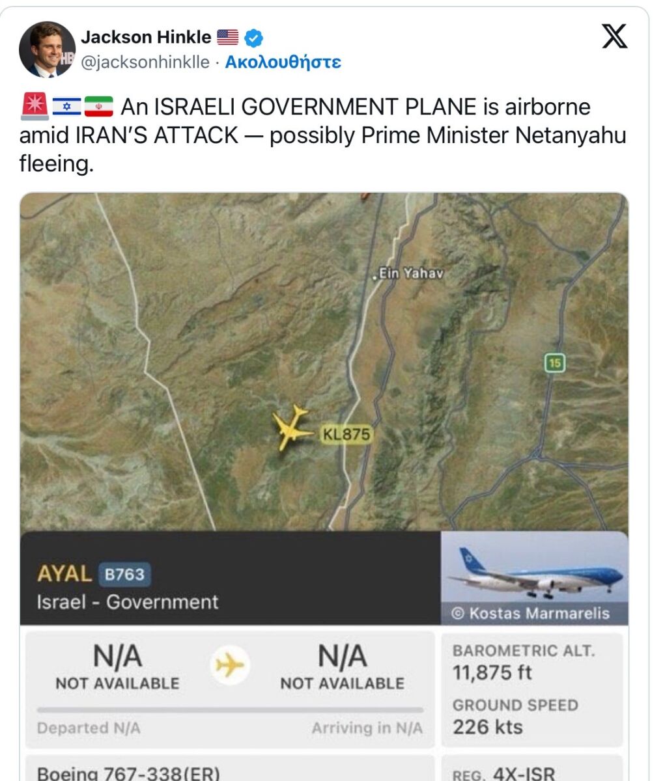This screenshot has height=781, width=665.
Task: Click the Ακολουθήστε follow link
Action: (283, 62)
